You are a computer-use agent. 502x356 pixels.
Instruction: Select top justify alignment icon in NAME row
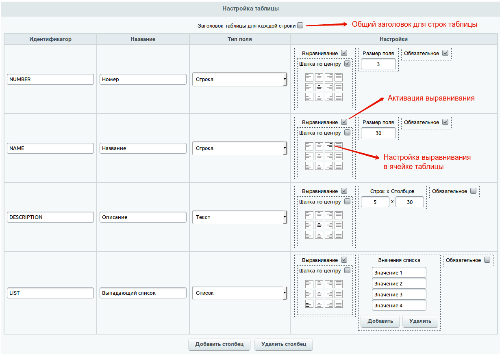point(339,146)
